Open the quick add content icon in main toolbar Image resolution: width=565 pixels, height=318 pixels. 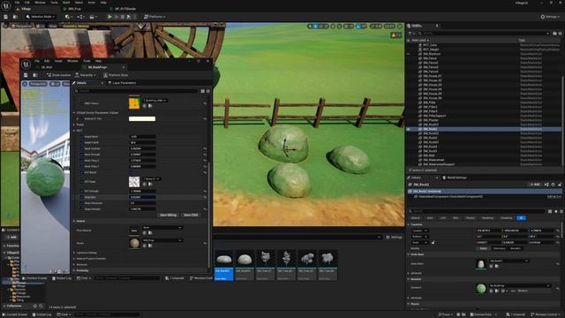click(69, 17)
